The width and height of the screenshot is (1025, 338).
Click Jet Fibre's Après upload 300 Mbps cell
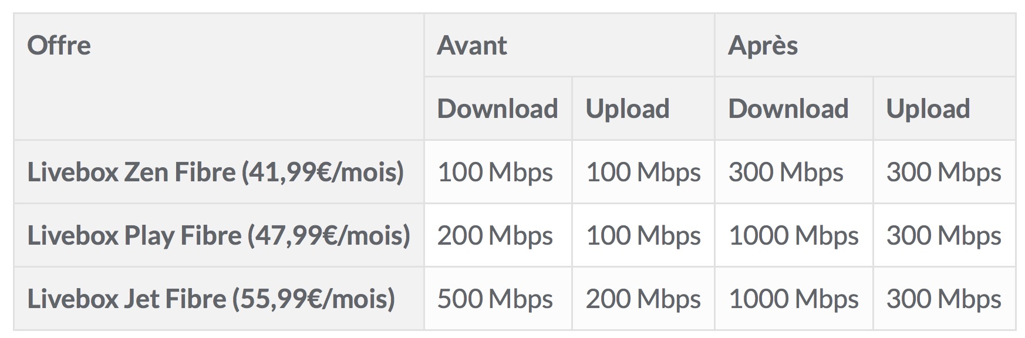pos(943,299)
